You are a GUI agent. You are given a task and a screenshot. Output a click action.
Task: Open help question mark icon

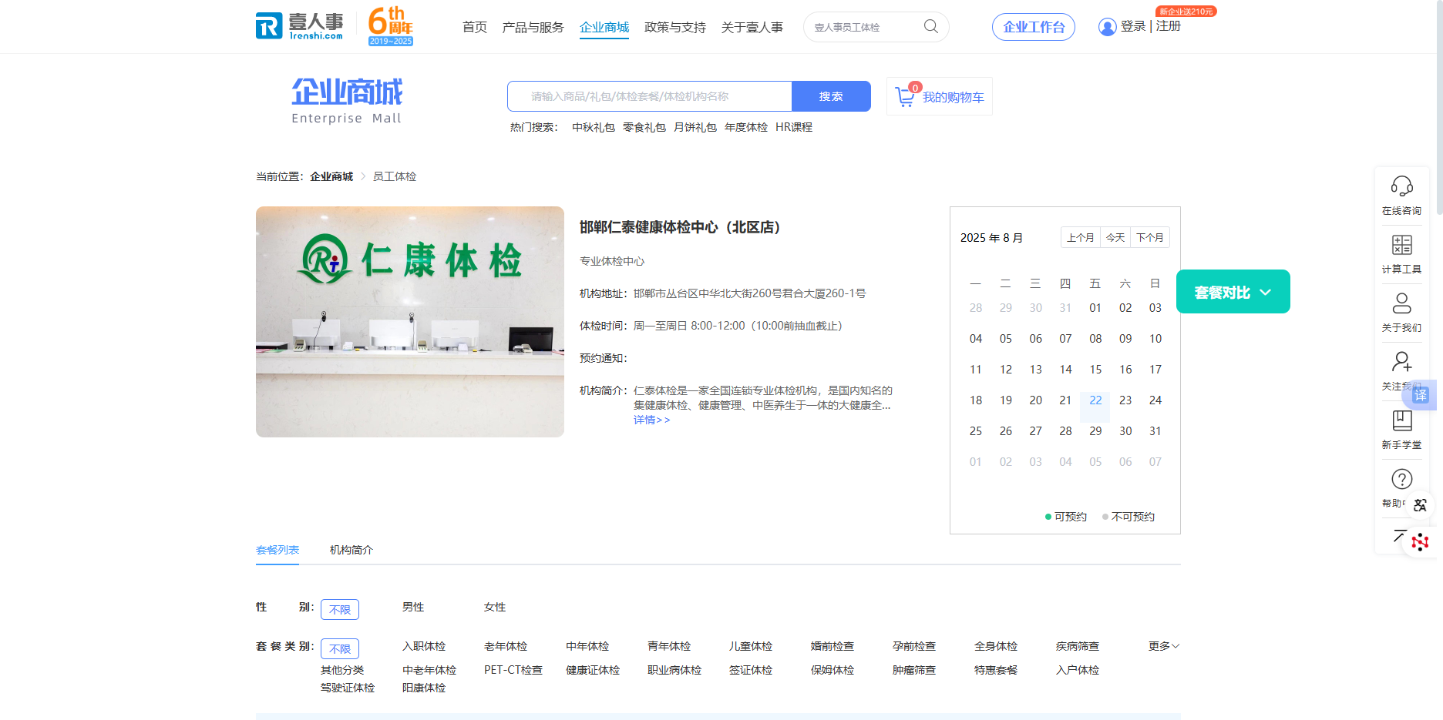1401,479
